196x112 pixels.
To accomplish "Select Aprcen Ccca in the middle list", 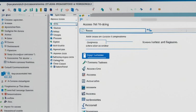I will click(60, 54).
